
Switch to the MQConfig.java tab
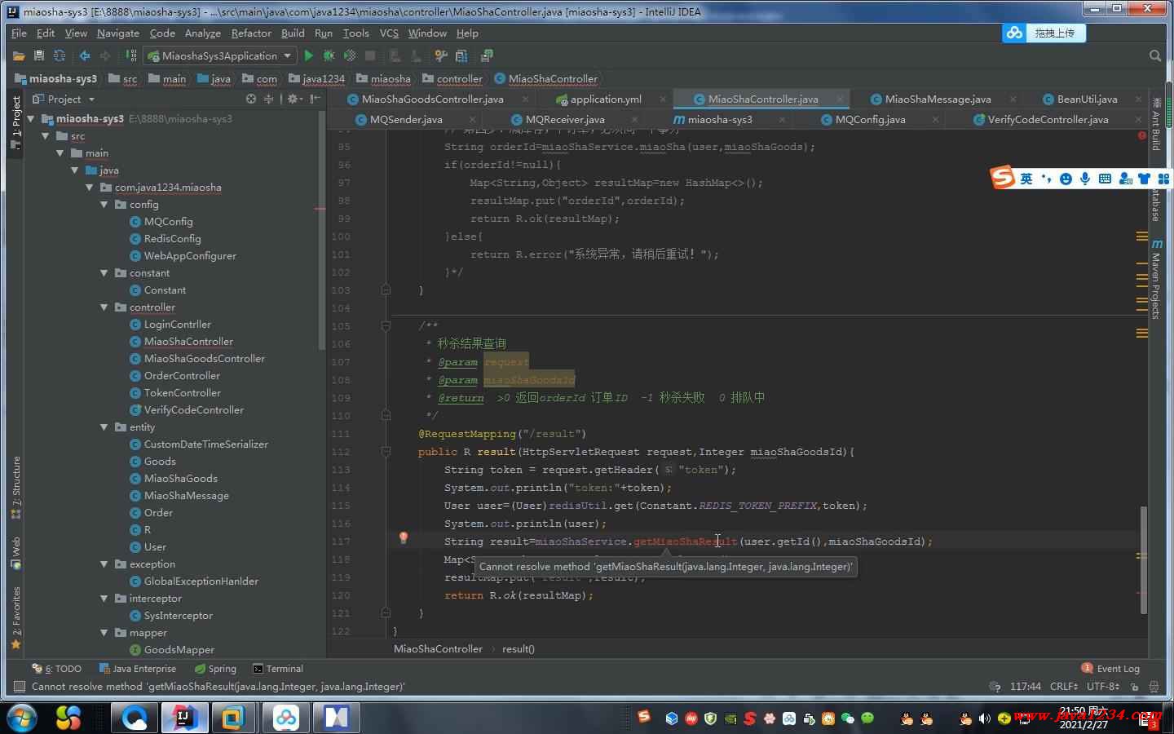pos(869,119)
